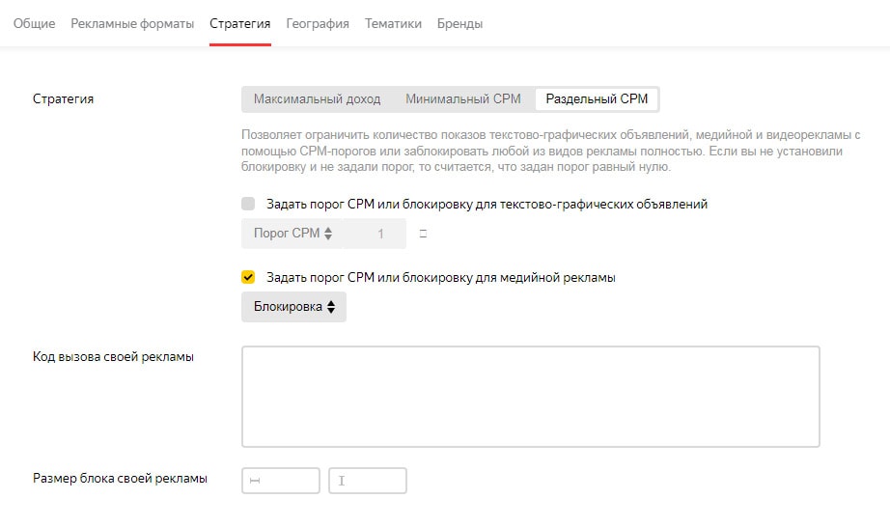Enable CPM threshold for text-graphic ads checkbox
Image resolution: width=890 pixels, height=527 pixels.
coord(248,205)
